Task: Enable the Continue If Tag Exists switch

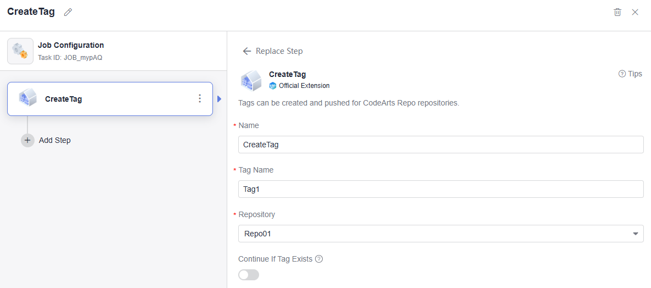Action: [249, 275]
